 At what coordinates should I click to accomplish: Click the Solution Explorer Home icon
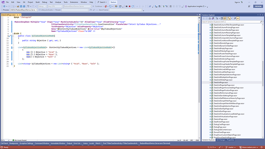pos(210,18)
